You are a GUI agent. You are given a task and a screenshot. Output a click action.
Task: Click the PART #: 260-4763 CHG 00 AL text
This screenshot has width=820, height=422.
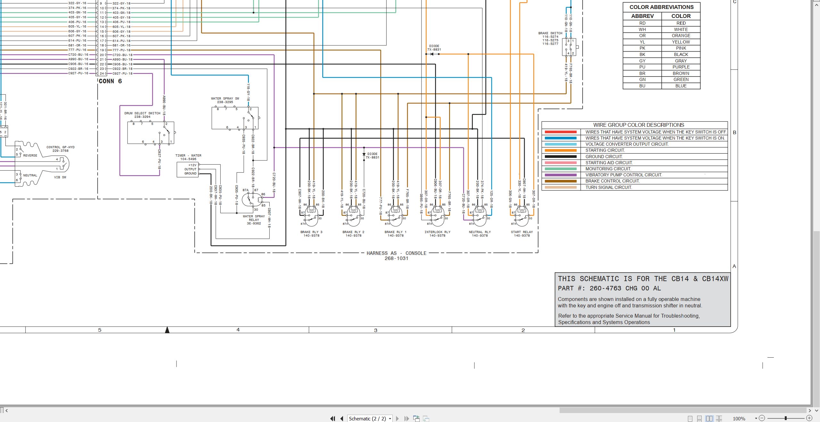tap(609, 288)
